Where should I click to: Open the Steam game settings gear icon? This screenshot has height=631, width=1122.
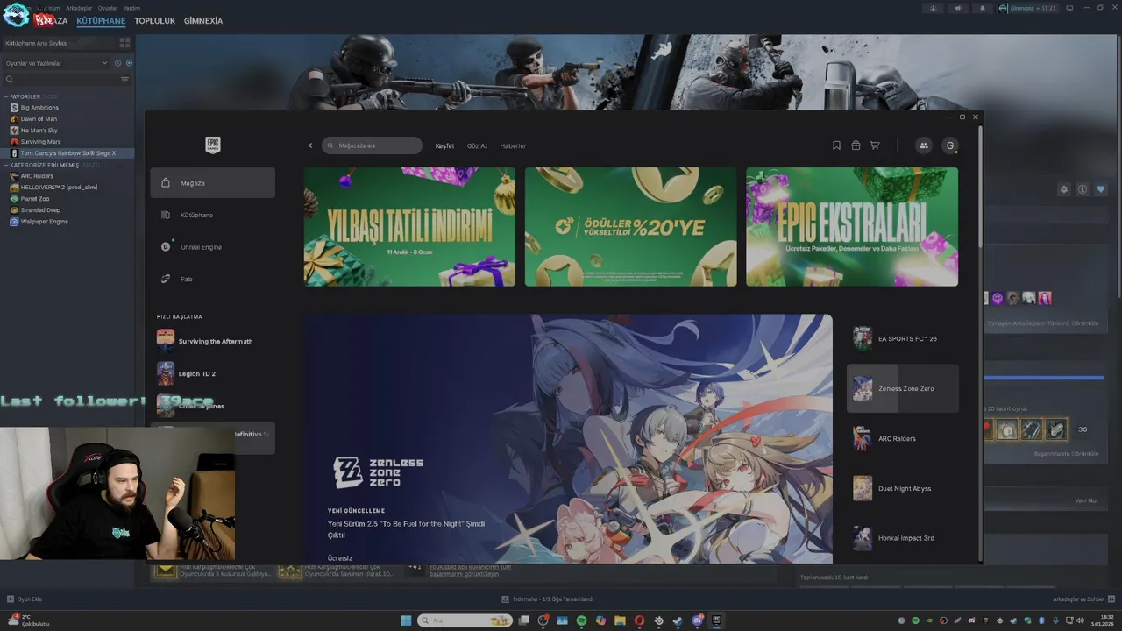click(1064, 189)
